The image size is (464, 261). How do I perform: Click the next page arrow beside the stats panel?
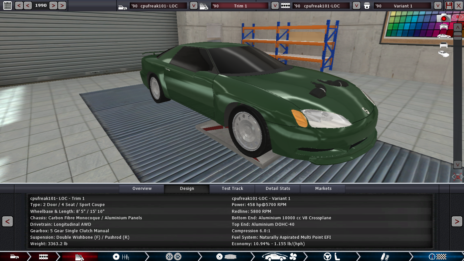tap(457, 222)
